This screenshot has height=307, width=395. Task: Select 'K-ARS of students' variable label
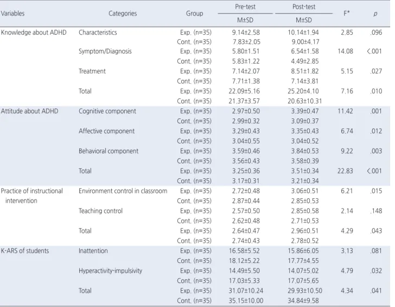(x=25, y=250)
